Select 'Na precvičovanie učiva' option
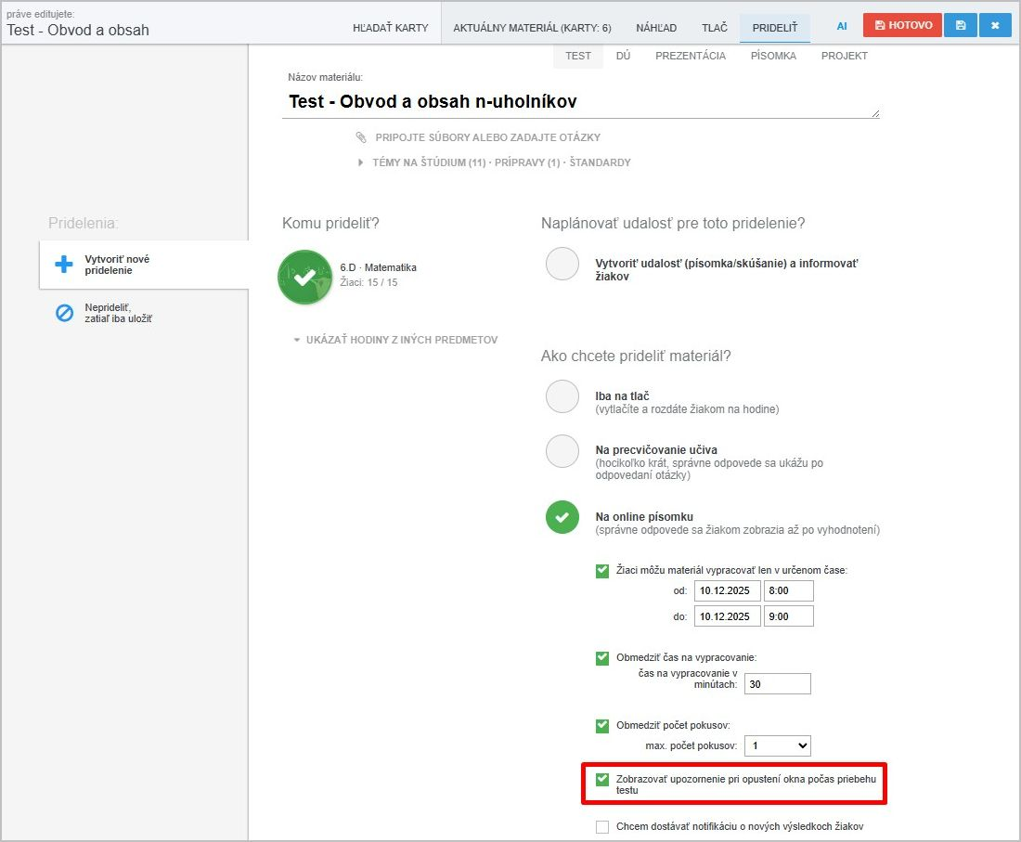Viewport: 1021px width, 842px height. (562, 450)
